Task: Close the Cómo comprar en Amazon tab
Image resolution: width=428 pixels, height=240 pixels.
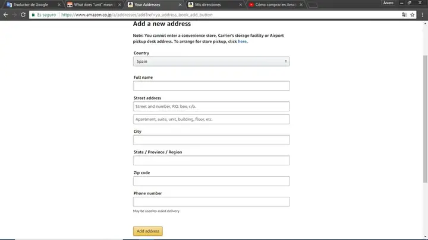Action: (x=301, y=5)
